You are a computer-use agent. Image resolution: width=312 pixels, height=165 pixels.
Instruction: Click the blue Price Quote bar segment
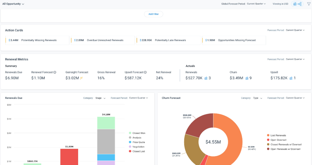tap(106, 157)
